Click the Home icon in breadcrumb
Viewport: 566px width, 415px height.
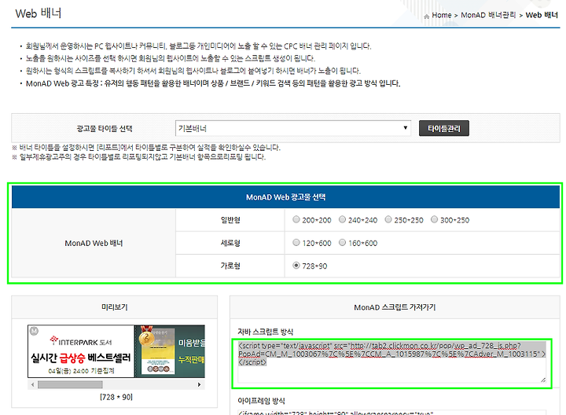[426, 16]
